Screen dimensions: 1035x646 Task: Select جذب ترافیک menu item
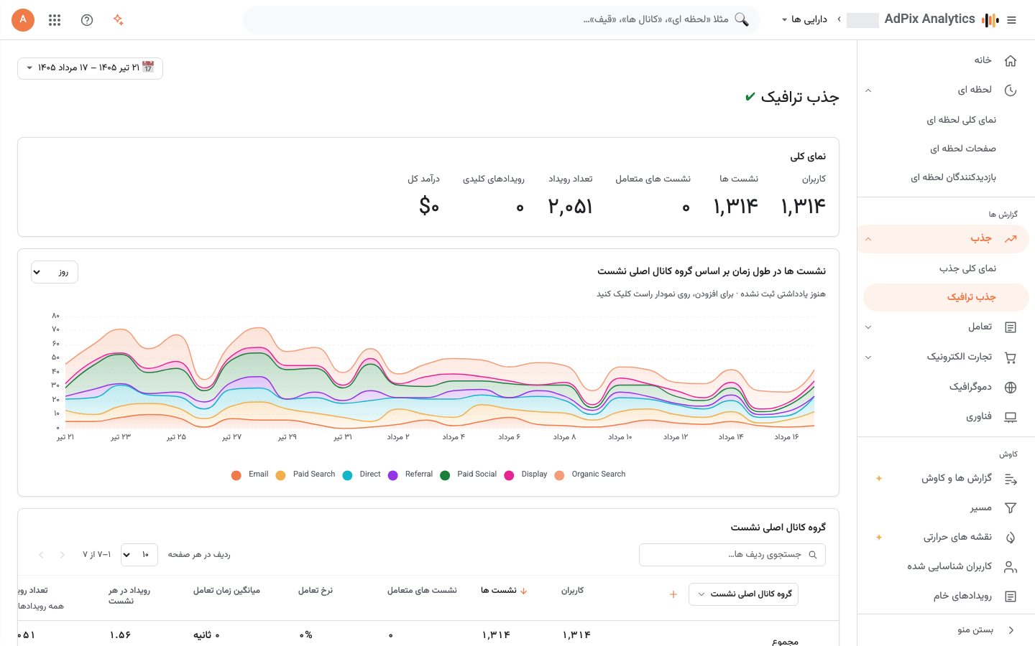(x=946, y=297)
